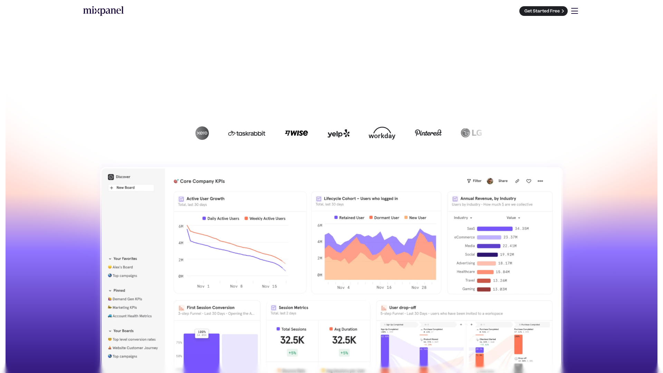Image resolution: width=663 pixels, height=373 pixels.
Task: Open Alex's Board from Your Favorites
Action: coord(122,267)
